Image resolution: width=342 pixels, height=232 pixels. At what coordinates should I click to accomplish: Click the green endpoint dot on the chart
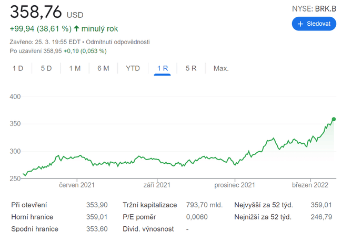tap(334, 119)
